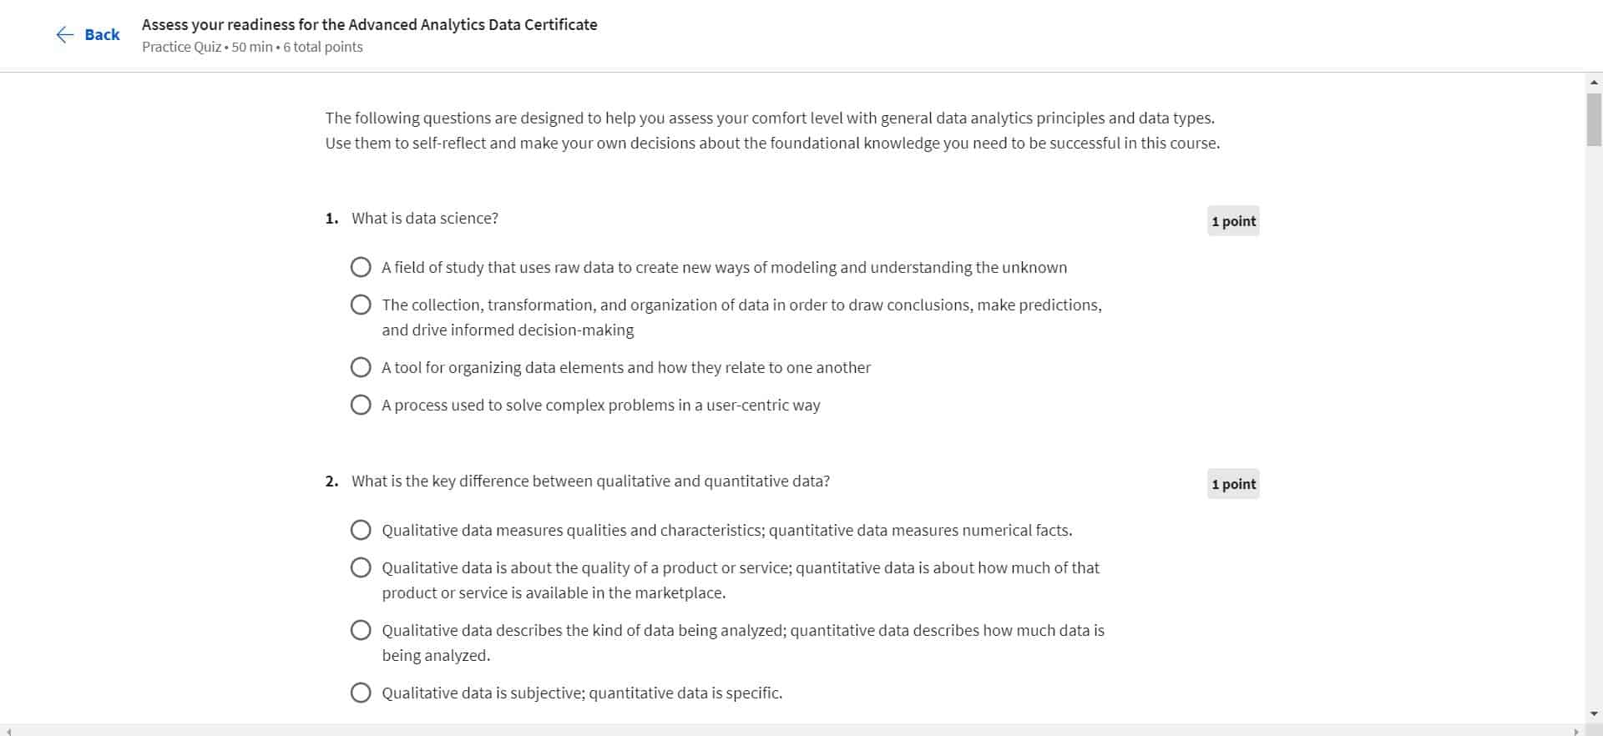
Task: Click the vertical scrollbar down arrow
Action: 1593,713
